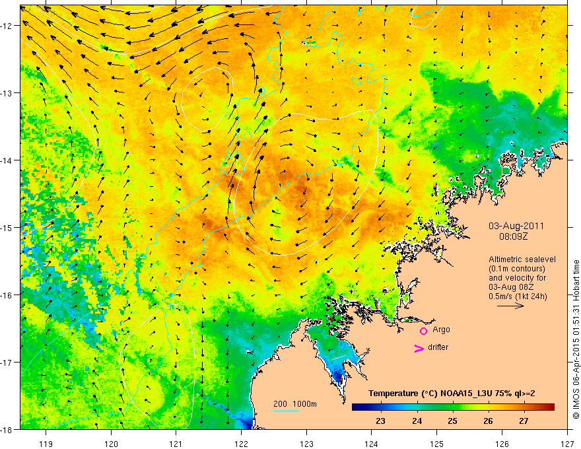Click the color bar tick label 25
Viewport: 581px width, 449px height.
pyautogui.click(x=452, y=421)
